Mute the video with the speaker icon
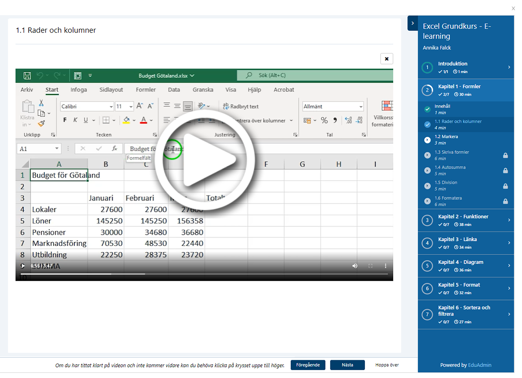The height and width of the screenshot is (378, 522). click(354, 266)
